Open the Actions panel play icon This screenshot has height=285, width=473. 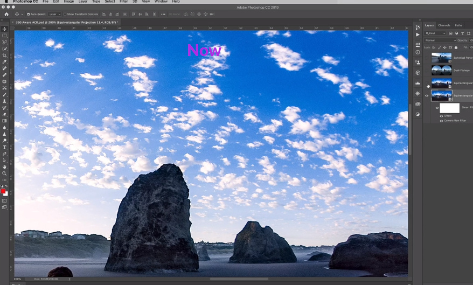click(418, 34)
